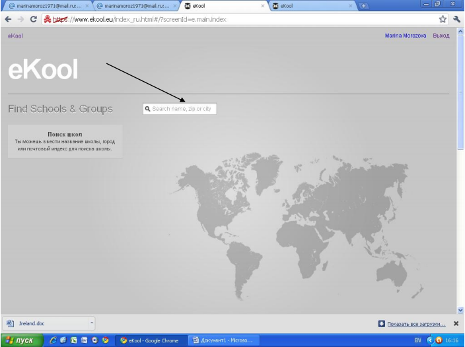The height and width of the screenshot is (347, 465).
Task: Click the scrollbar down arrow
Action: pos(460,310)
